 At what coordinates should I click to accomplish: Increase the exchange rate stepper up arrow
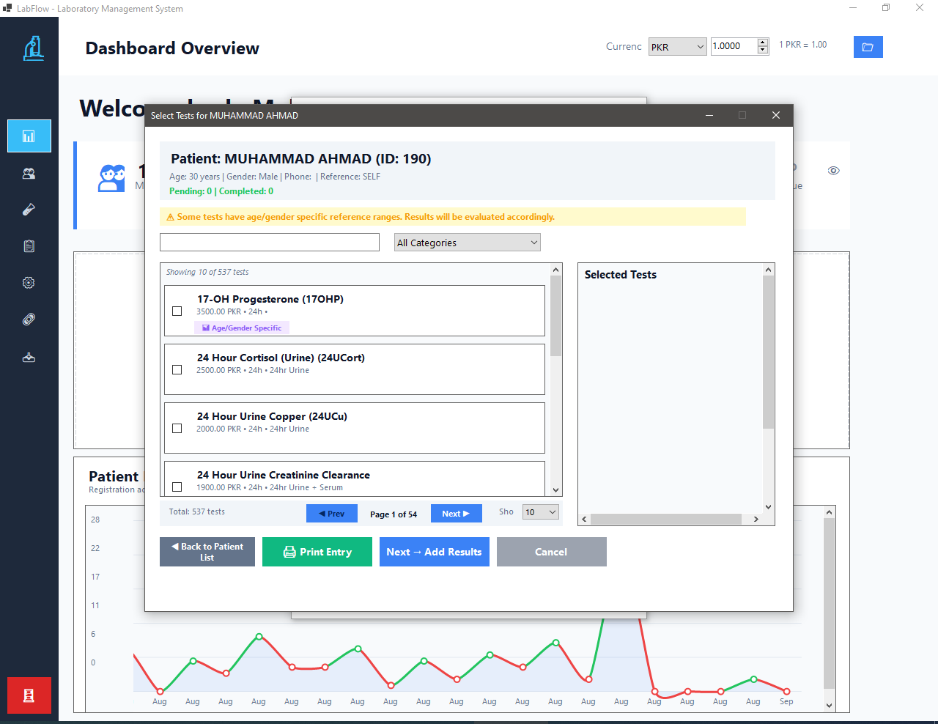763,43
